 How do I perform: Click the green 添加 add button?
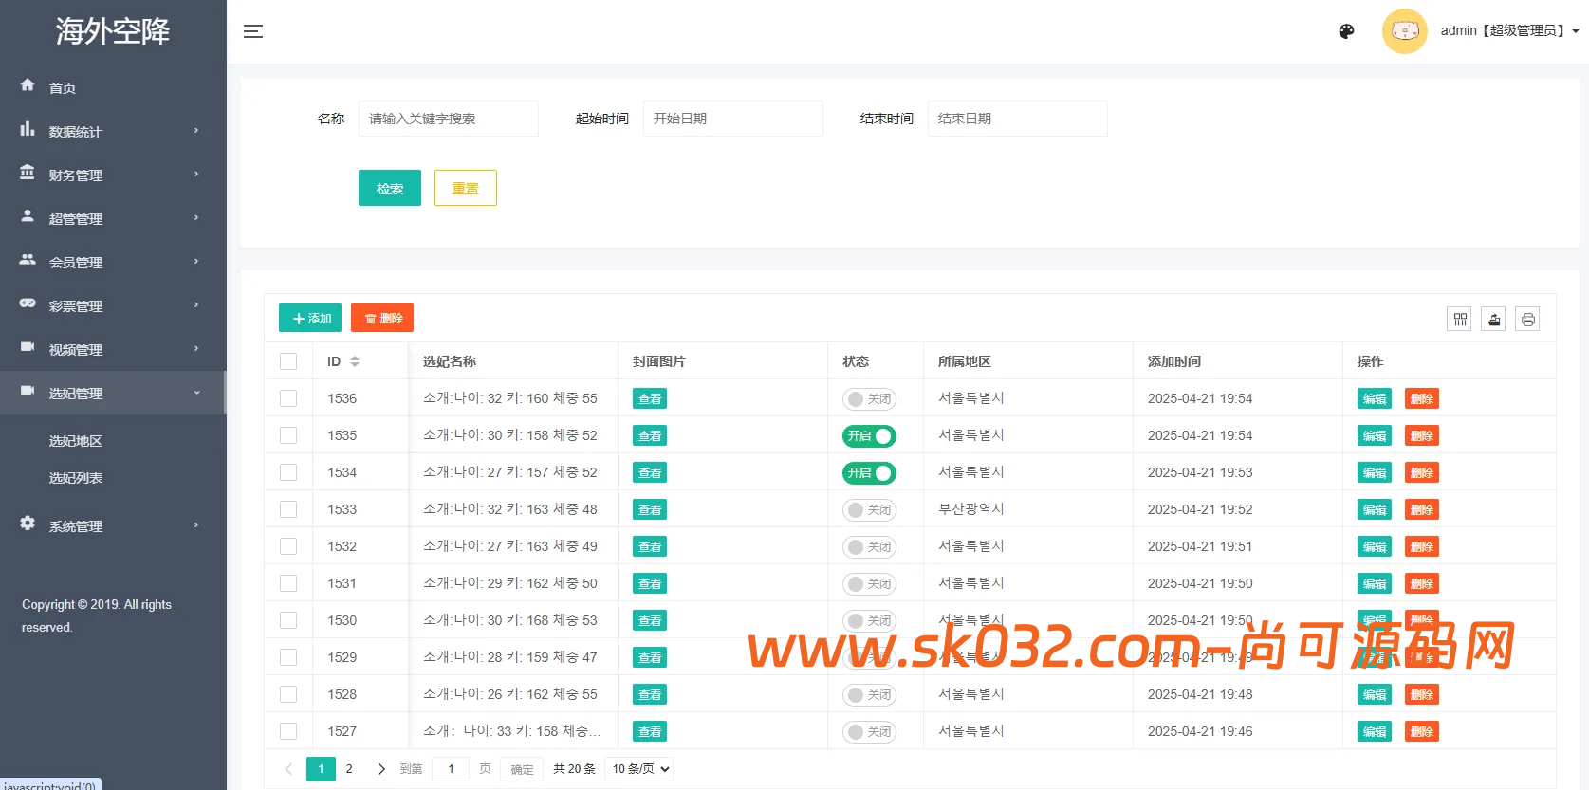[x=310, y=319]
